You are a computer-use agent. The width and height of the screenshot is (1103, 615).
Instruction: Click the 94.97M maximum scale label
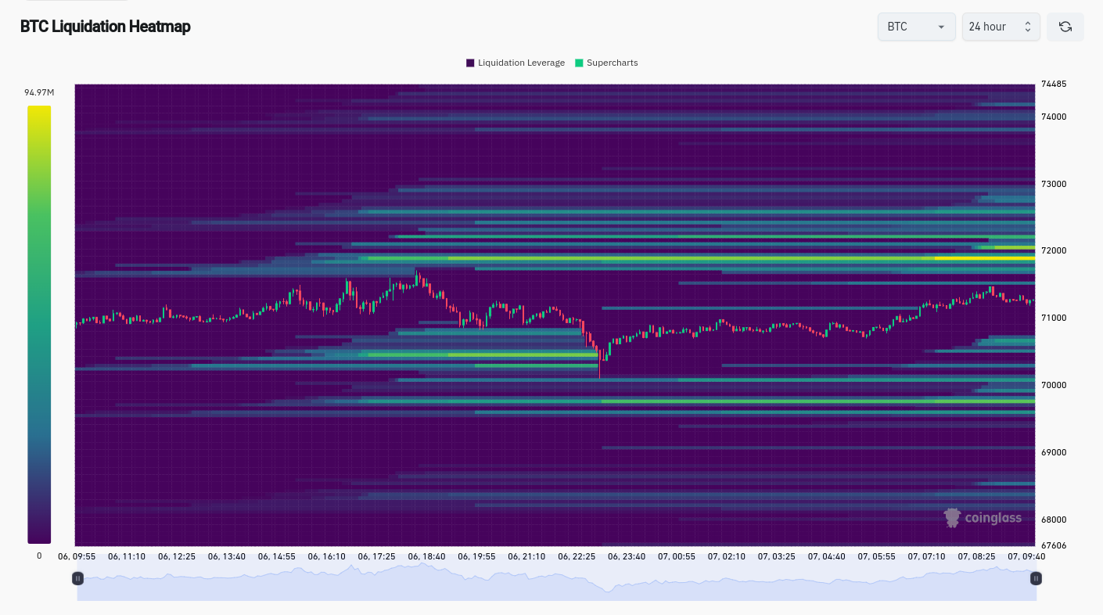pos(38,92)
